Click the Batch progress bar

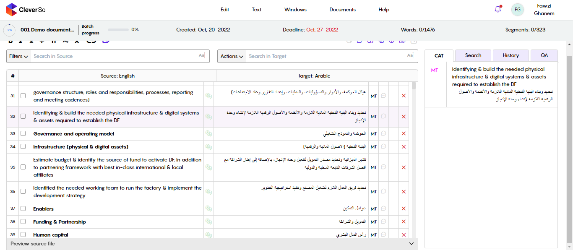(x=118, y=30)
